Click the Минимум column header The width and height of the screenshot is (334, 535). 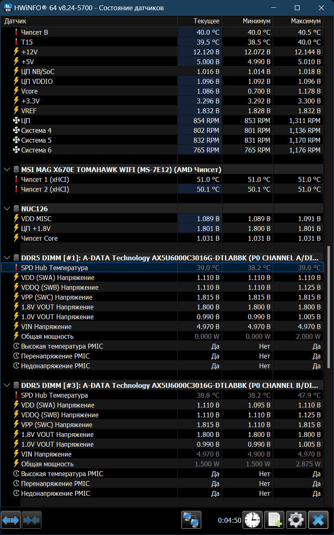[247, 21]
